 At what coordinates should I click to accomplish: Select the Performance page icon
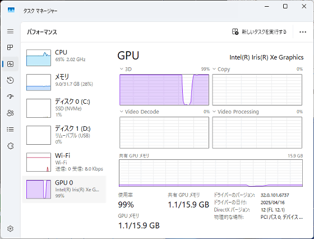pos(10,64)
